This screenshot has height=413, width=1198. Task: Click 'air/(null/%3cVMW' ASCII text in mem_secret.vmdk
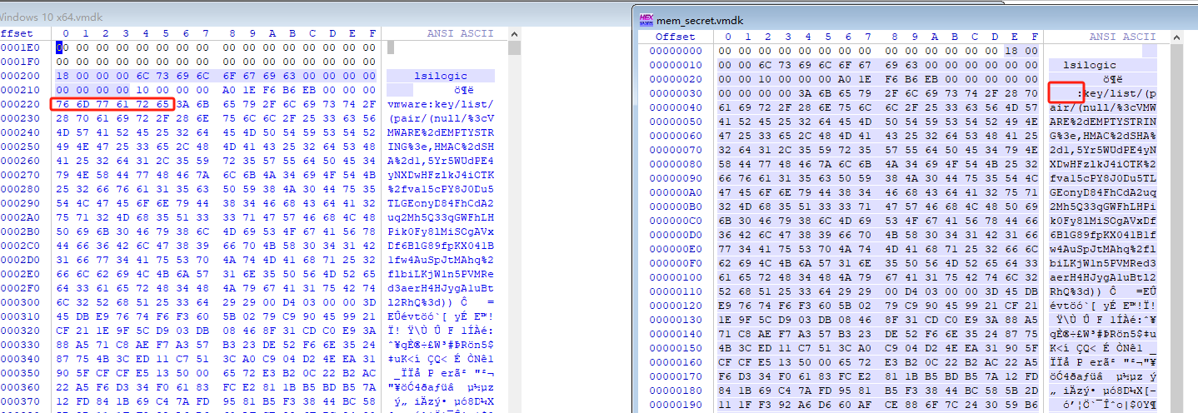click(x=1102, y=107)
